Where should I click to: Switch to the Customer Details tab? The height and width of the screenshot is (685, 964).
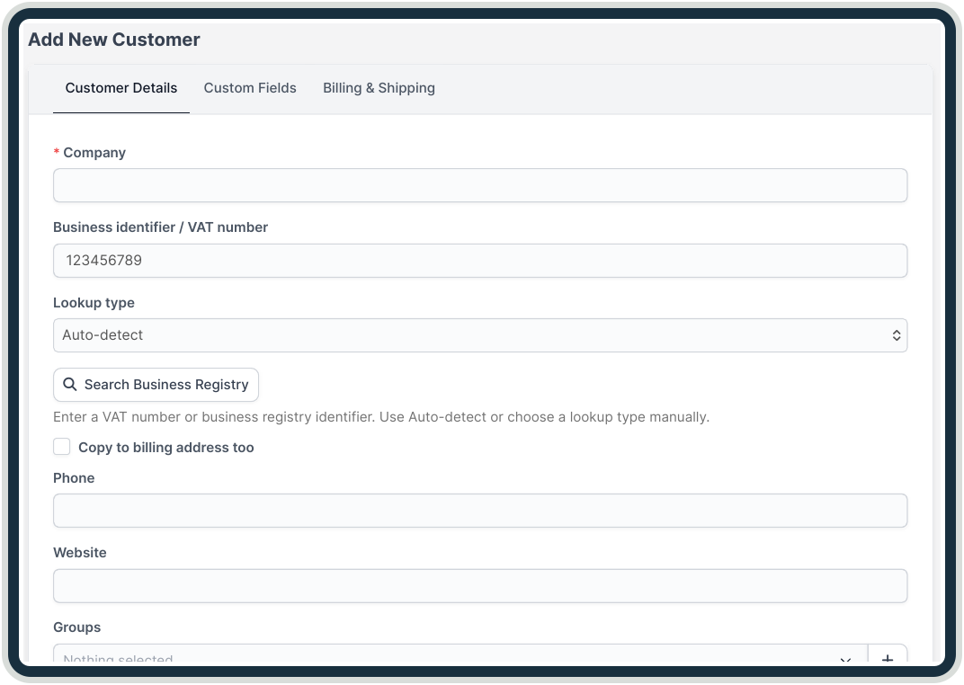(x=121, y=88)
